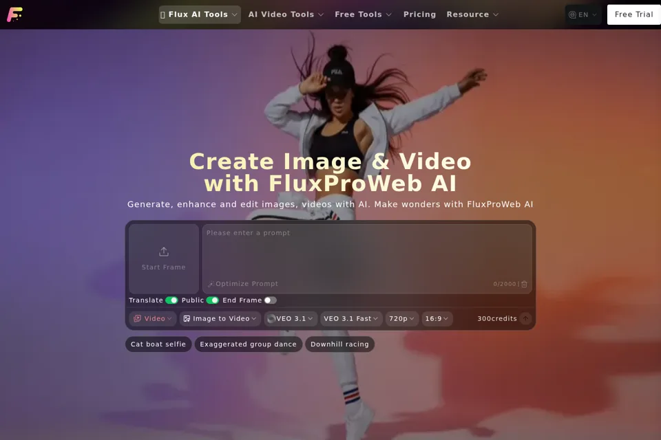Click the Optimize Prompt text

click(246, 284)
